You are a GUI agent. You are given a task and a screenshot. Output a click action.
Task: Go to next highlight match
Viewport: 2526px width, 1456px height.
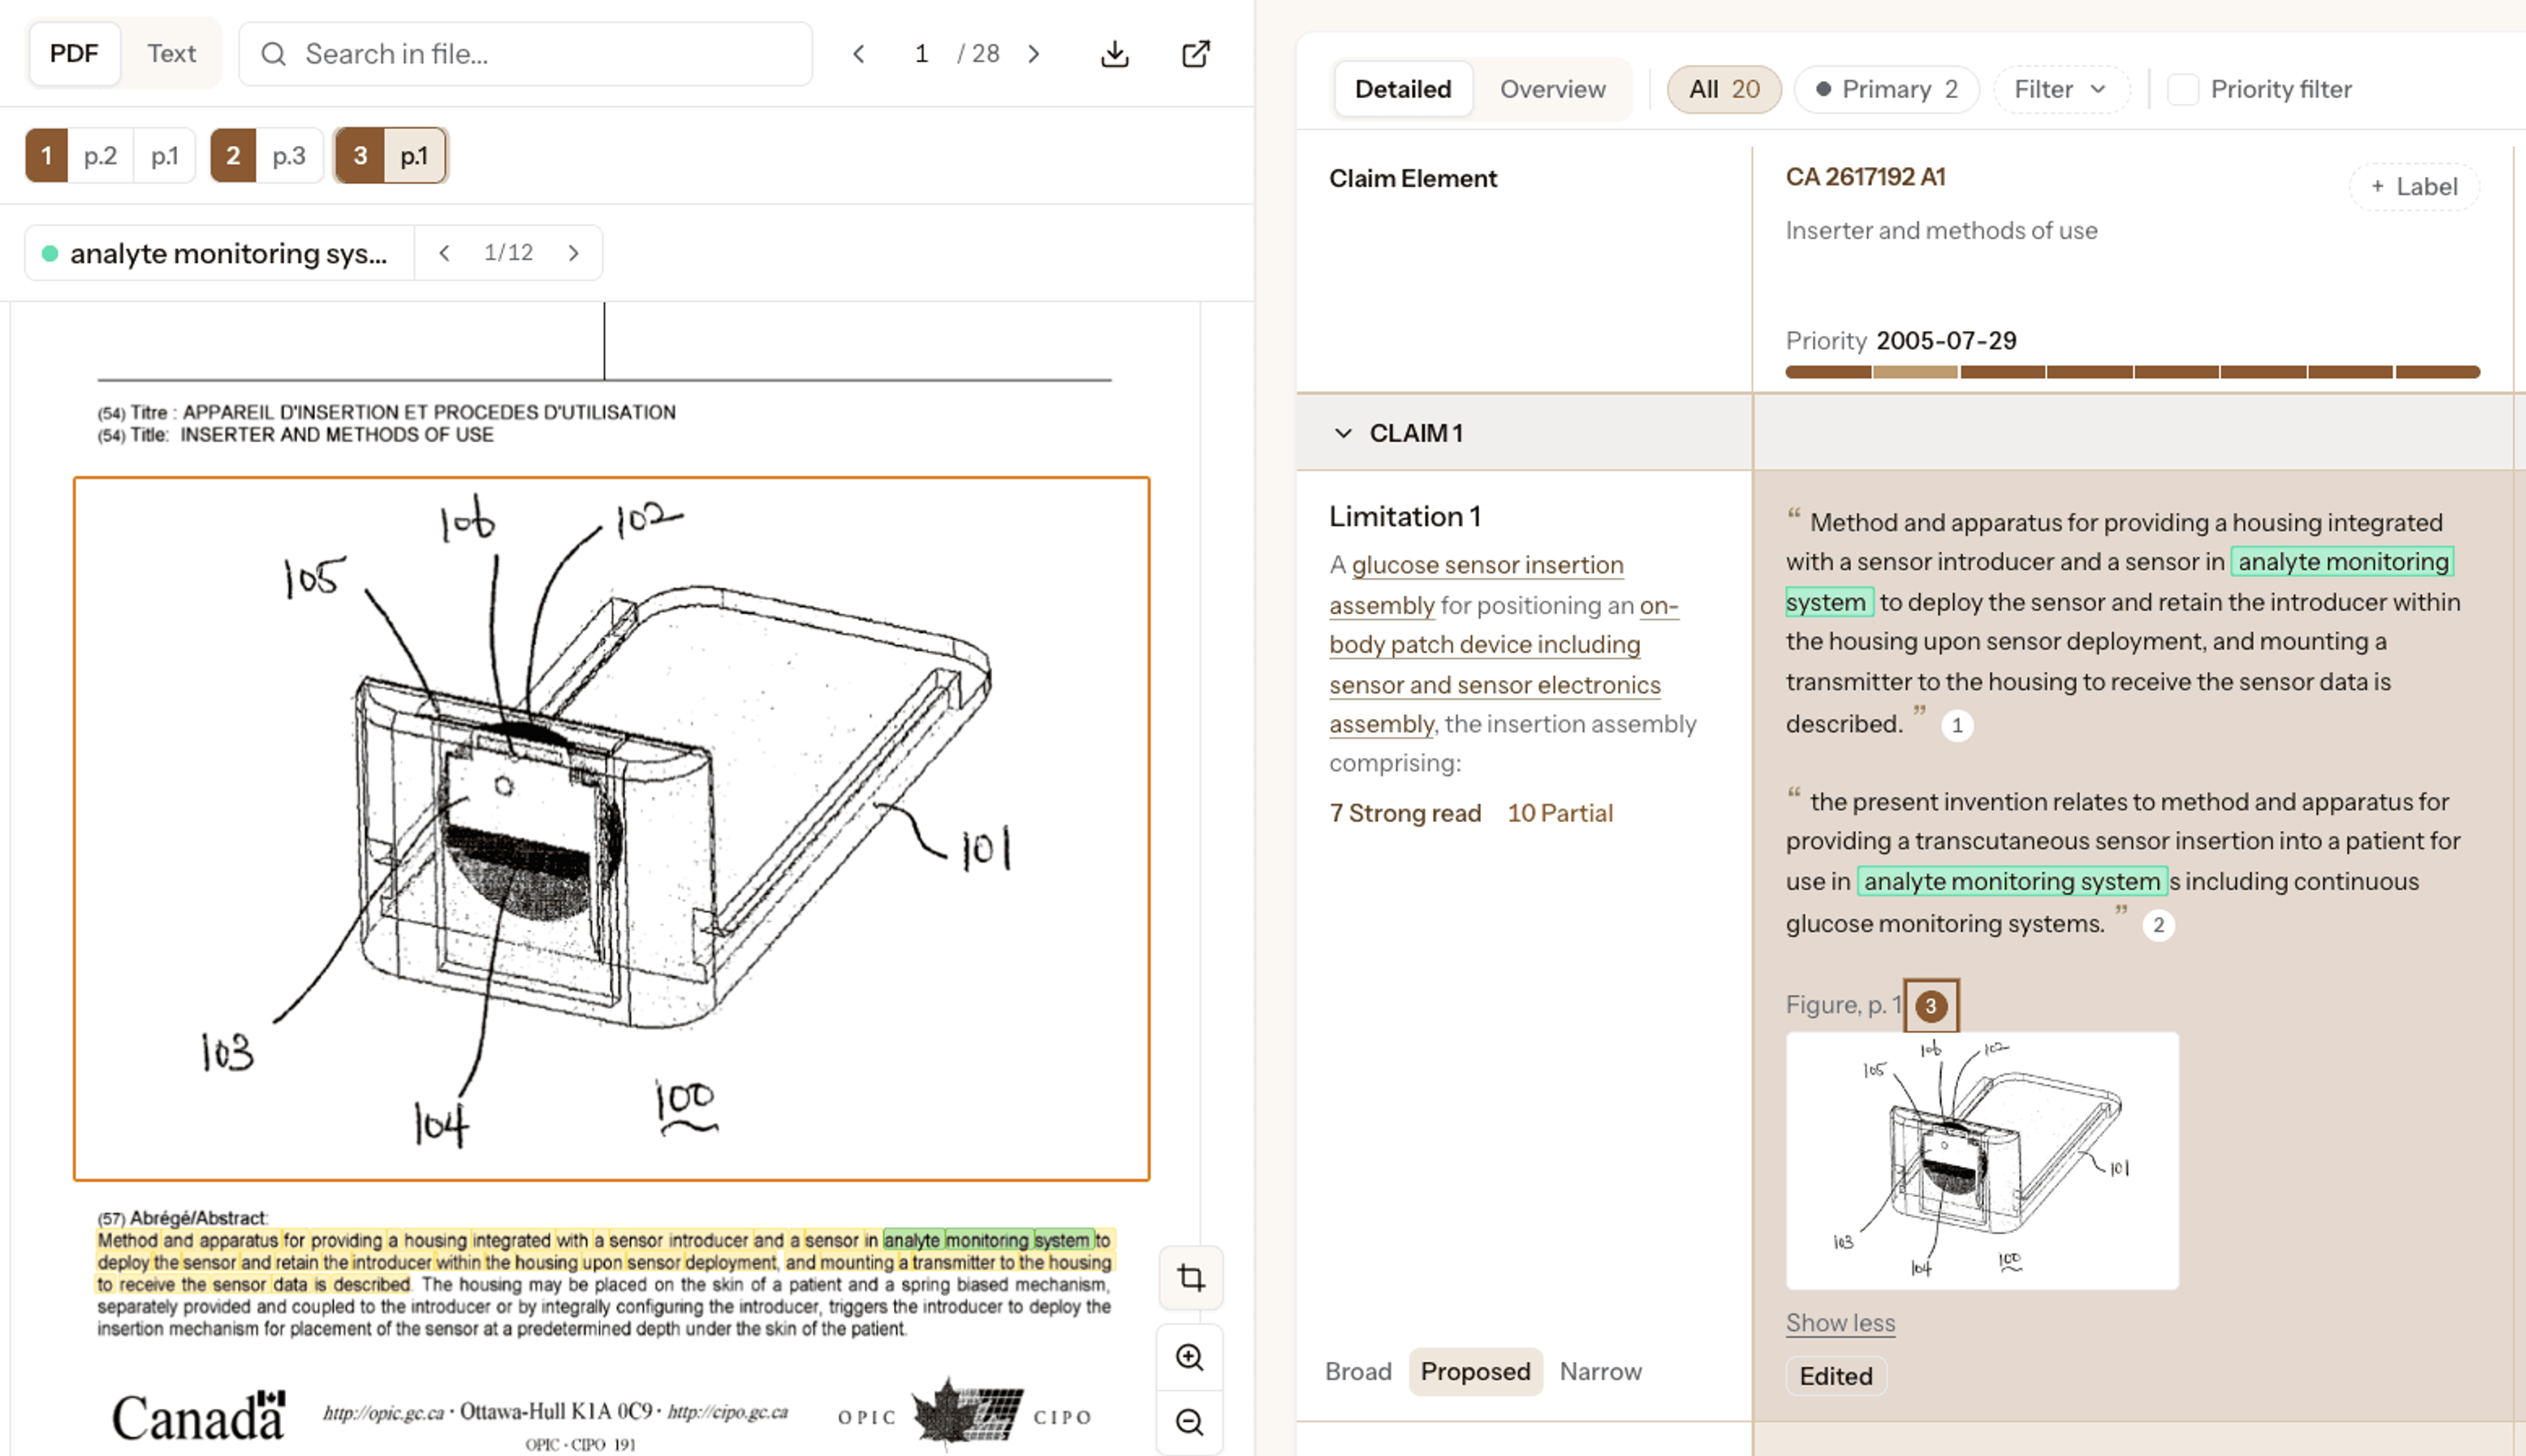(573, 253)
